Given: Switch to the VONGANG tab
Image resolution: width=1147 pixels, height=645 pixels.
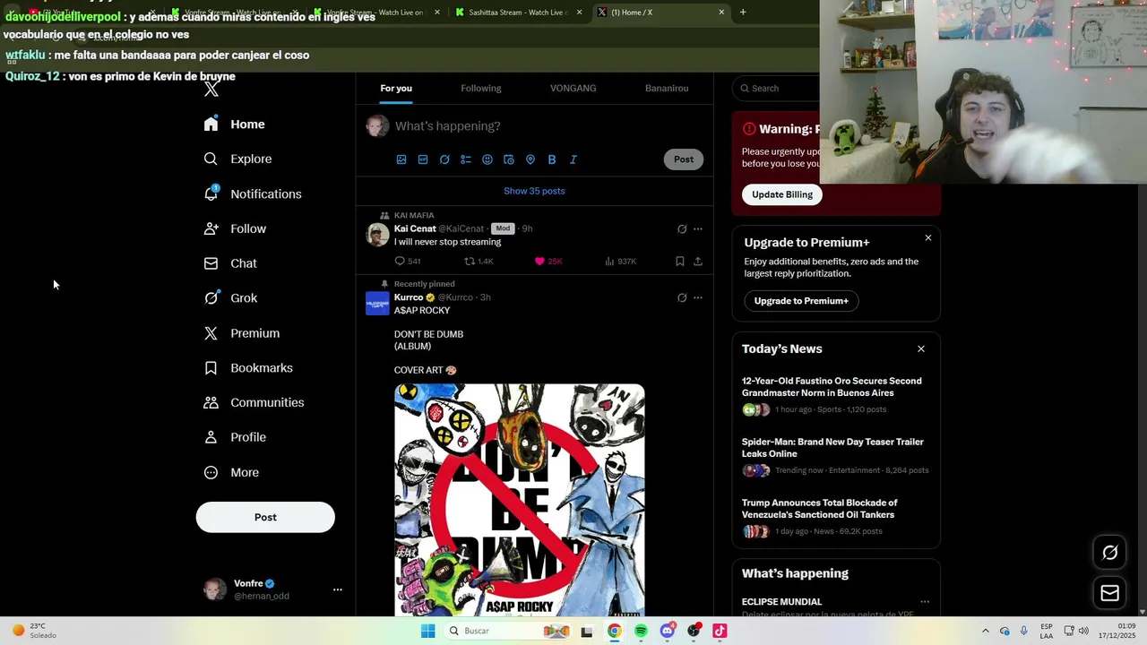Looking at the screenshot, I should [573, 88].
